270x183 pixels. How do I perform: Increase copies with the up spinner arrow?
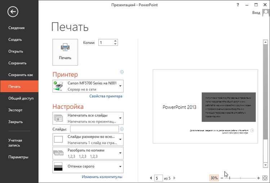click(115, 41)
